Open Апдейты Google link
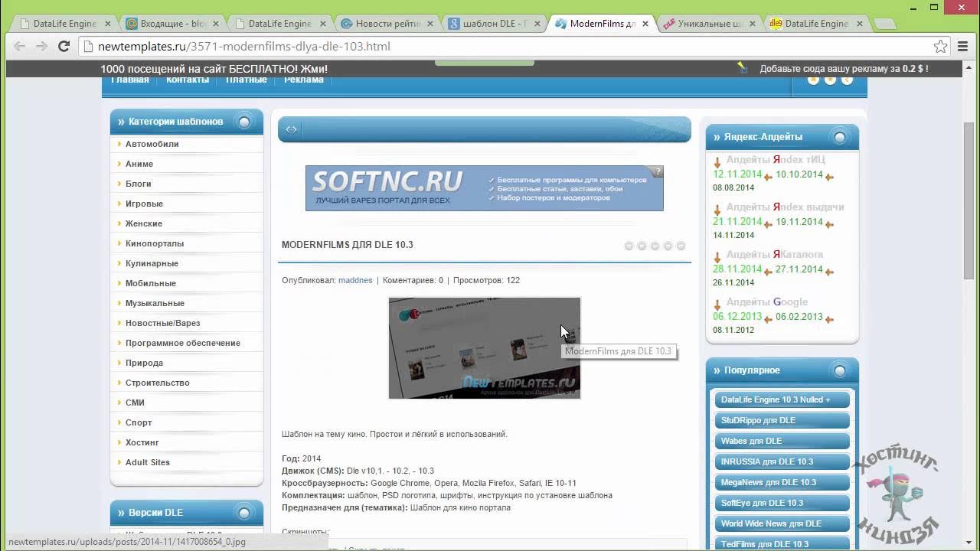Image resolution: width=980 pixels, height=551 pixels. [766, 302]
